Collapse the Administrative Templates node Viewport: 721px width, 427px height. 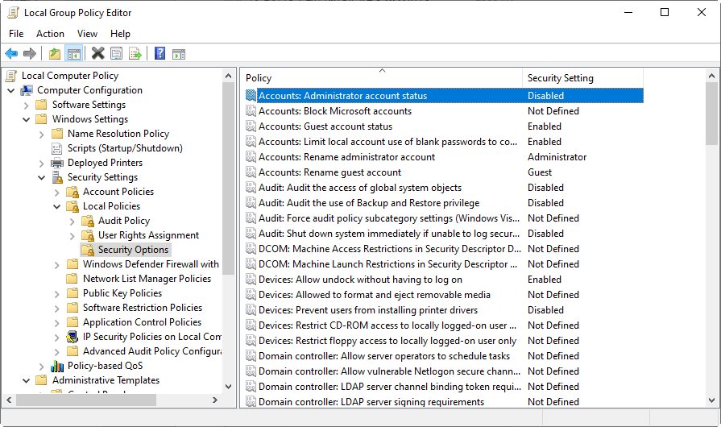pyautogui.click(x=27, y=380)
